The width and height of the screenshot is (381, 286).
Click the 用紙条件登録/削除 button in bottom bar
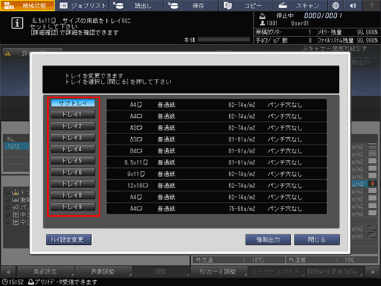pos(335,272)
